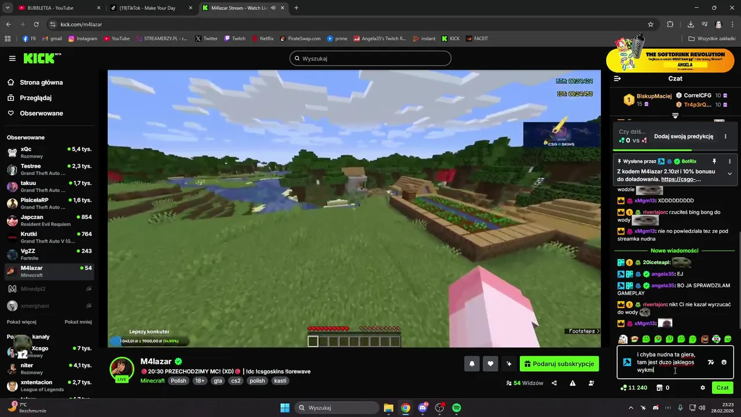Expand the chat leaderboard chevron
The width and height of the screenshot is (741, 417).
click(x=675, y=116)
